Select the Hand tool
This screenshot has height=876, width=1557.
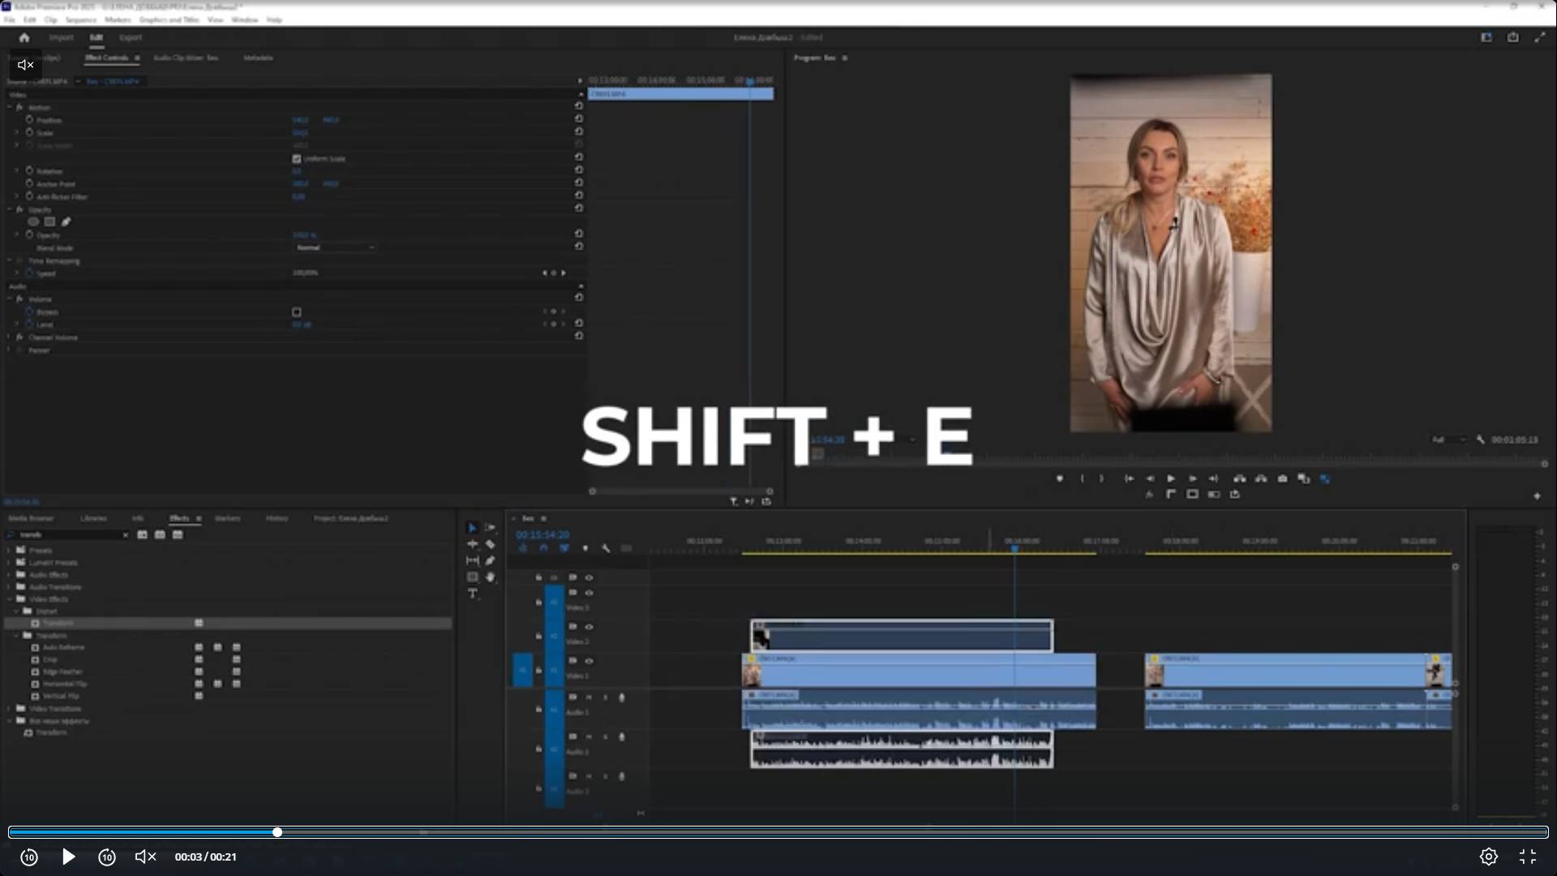point(490,578)
